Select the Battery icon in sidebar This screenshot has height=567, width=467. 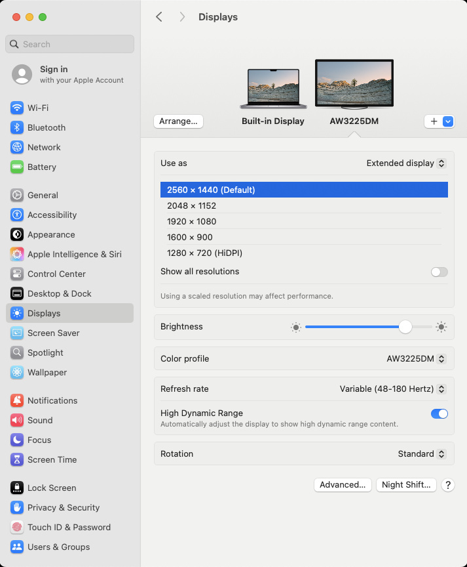click(17, 167)
